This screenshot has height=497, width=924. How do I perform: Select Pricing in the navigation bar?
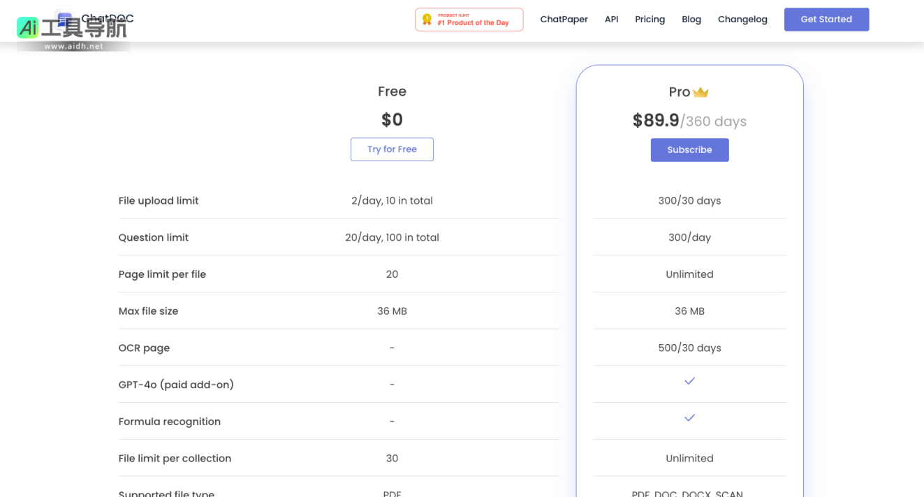[650, 20]
